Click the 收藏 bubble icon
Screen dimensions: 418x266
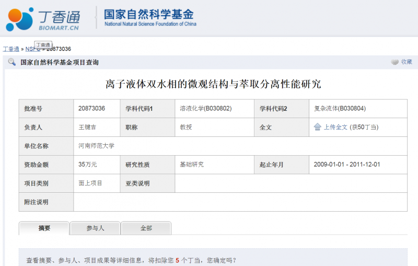pyautogui.click(x=394, y=62)
